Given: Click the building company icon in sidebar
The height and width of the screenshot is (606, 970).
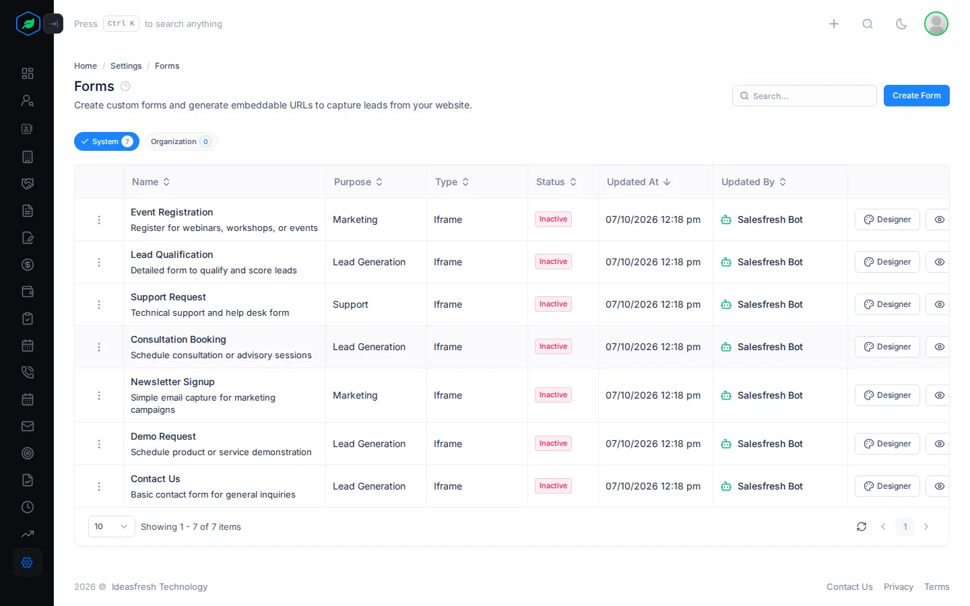Looking at the screenshot, I should point(28,157).
